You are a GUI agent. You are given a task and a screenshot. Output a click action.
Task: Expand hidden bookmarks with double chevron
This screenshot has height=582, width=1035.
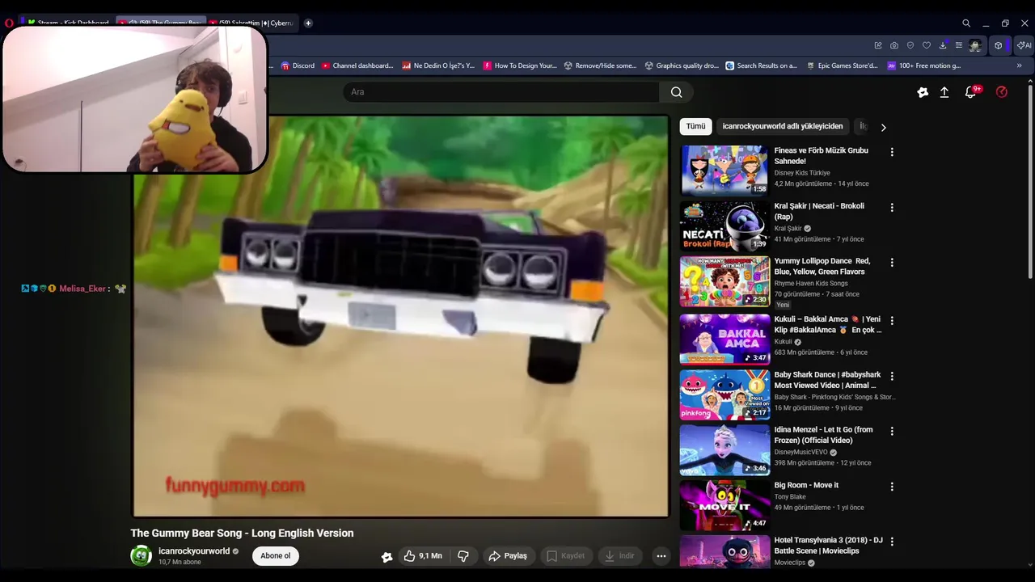(x=1019, y=65)
